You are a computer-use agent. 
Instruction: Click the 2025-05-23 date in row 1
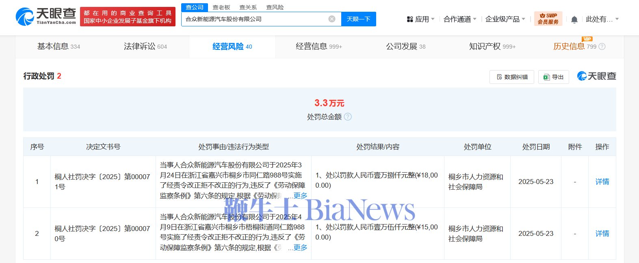pos(536,182)
